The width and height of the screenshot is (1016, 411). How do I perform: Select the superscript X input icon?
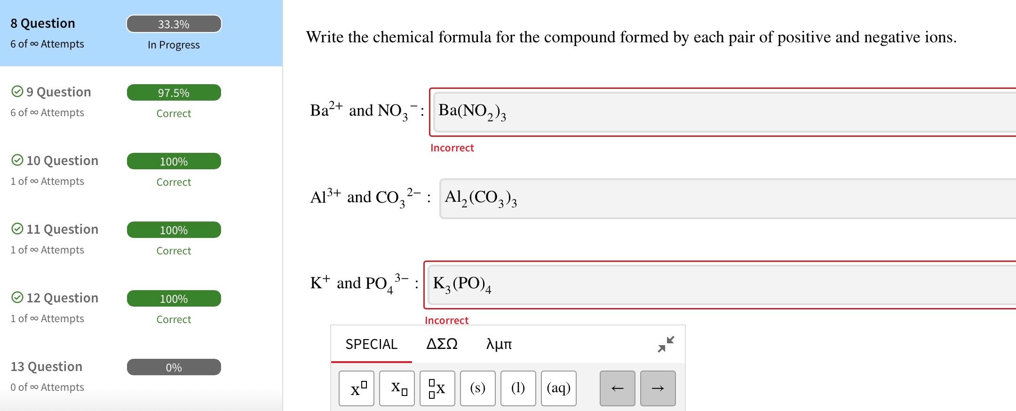pyautogui.click(x=356, y=388)
